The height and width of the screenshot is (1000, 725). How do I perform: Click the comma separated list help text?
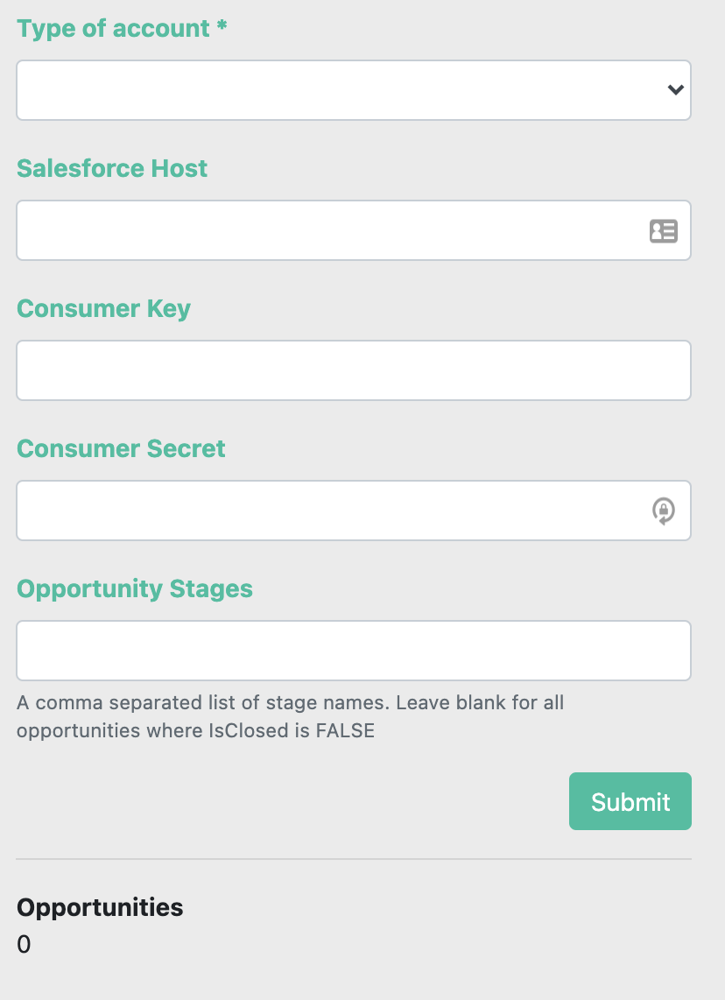click(x=290, y=716)
